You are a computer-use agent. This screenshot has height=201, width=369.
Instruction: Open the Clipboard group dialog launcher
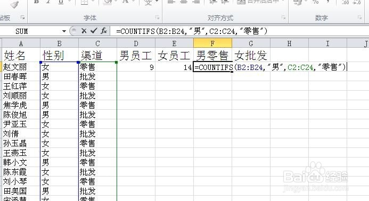[x=23, y=18]
